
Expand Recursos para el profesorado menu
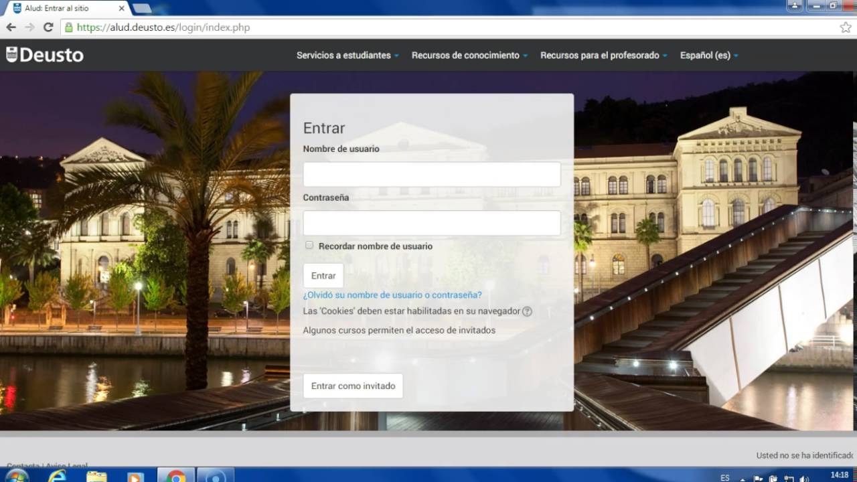coord(604,56)
